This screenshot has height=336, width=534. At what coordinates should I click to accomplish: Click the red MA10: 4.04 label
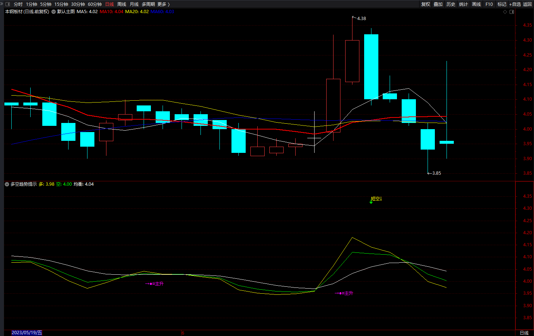[112, 12]
